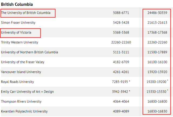Select University of the Fraser Valley
This screenshot has width=173, height=117.
[x=23, y=62]
